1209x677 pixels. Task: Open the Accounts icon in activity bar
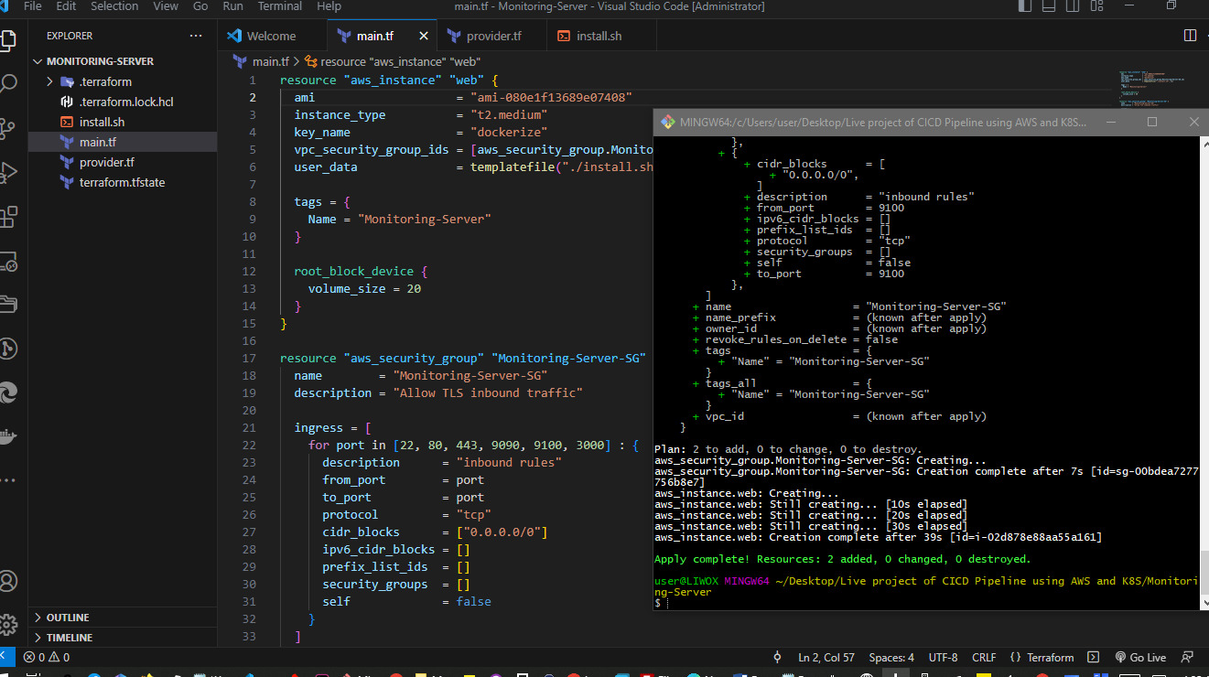[x=8, y=580]
